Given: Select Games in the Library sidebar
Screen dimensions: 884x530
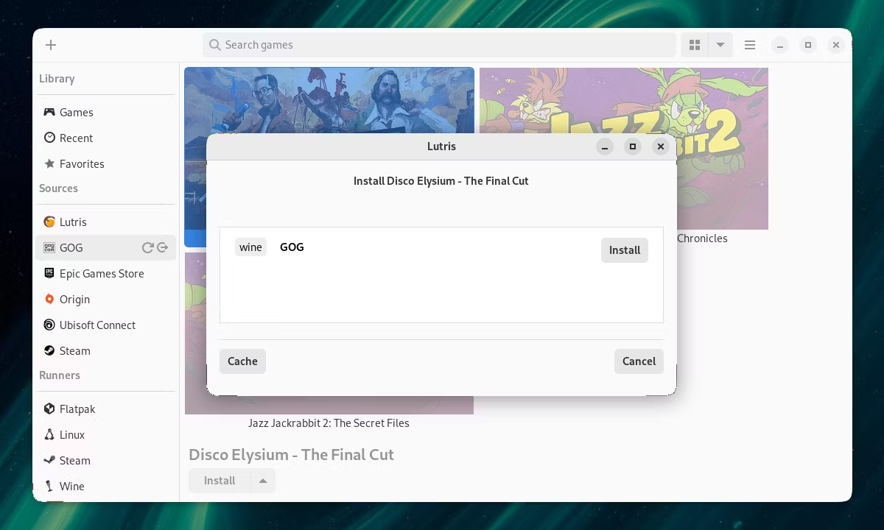Looking at the screenshot, I should pos(76,113).
